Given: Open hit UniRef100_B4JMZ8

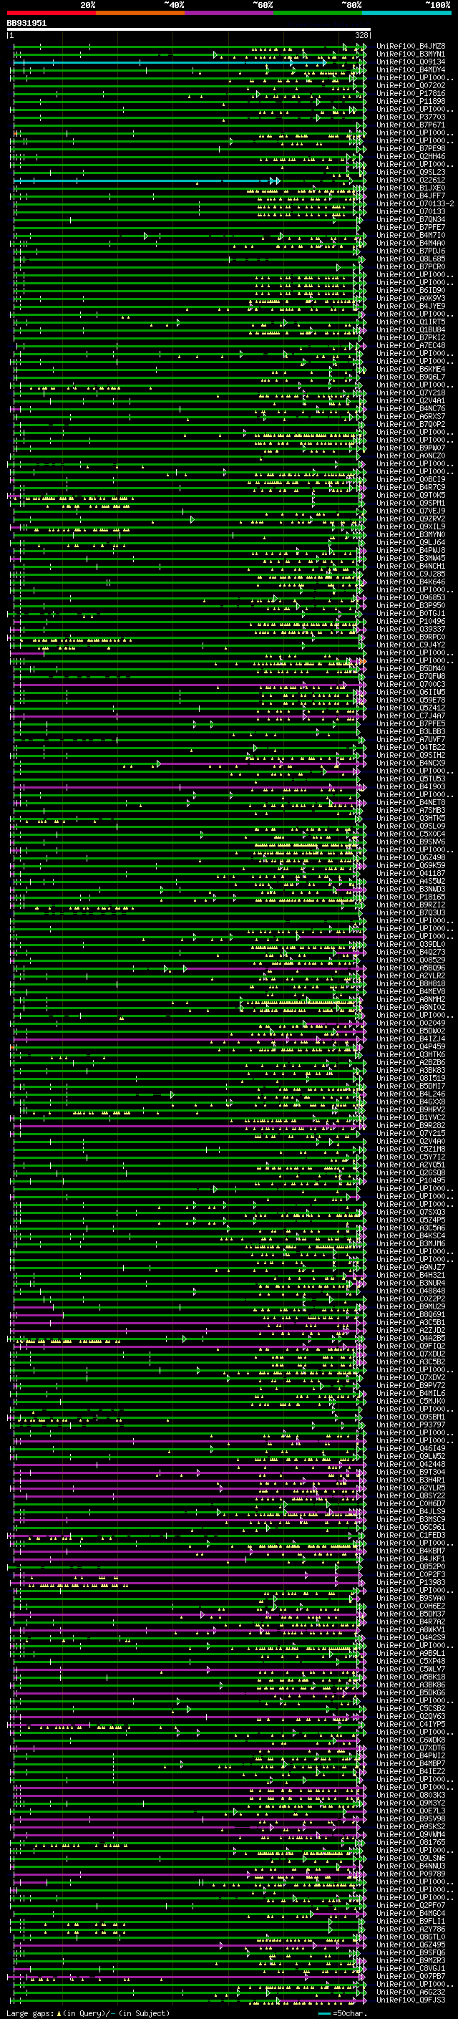Looking at the screenshot, I should (x=411, y=47).
